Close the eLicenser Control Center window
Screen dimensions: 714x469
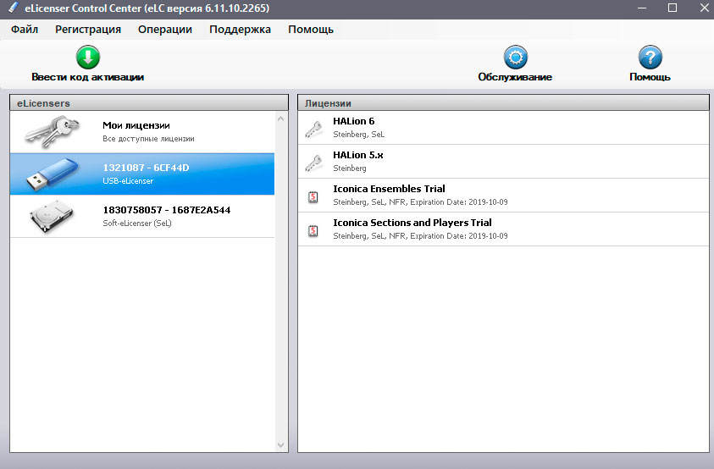click(704, 8)
